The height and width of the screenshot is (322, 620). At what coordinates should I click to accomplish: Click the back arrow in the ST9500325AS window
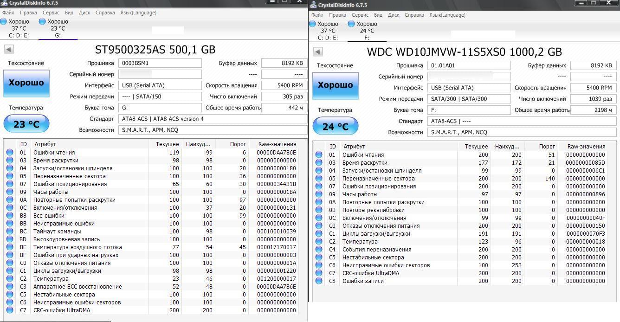[9, 50]
